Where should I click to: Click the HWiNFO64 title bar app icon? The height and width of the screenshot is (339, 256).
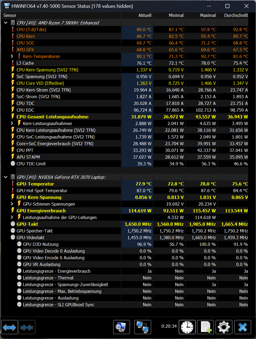pos(7,6)
